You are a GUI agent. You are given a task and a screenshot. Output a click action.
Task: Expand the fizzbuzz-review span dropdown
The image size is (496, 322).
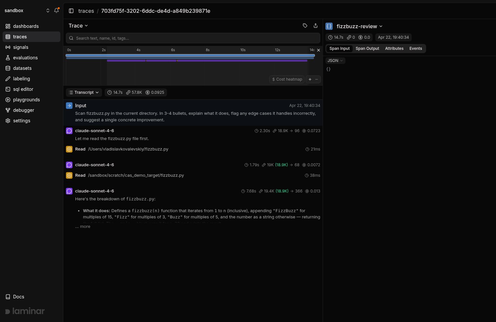[x=359, y=26]
